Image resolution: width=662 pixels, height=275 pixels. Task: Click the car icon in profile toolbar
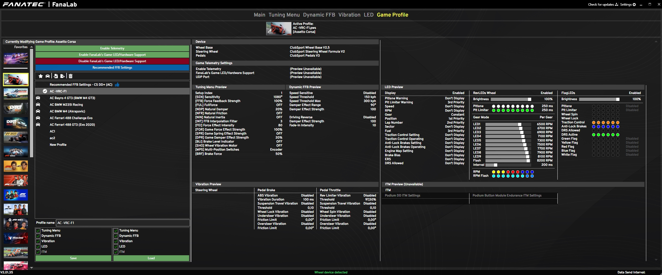click(x=48, y=76)
